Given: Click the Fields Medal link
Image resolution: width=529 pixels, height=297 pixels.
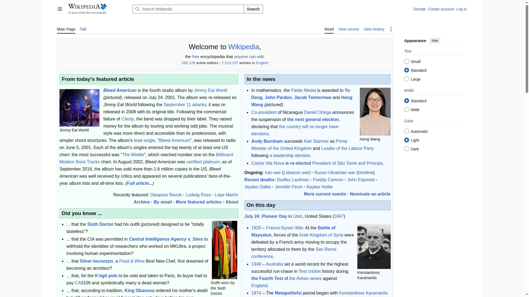Looking at the screenshot, I should point(303,90).
